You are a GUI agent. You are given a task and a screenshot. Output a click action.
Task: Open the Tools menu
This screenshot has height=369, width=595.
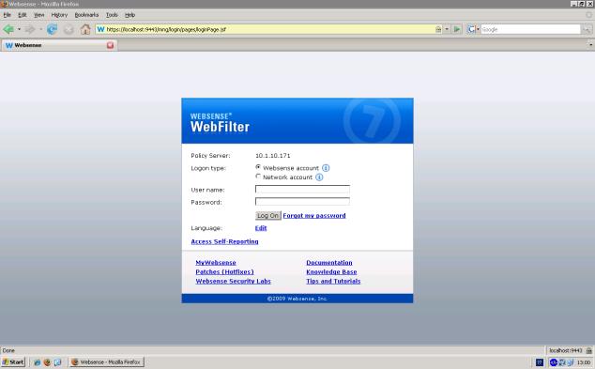[x=112, y=15]
